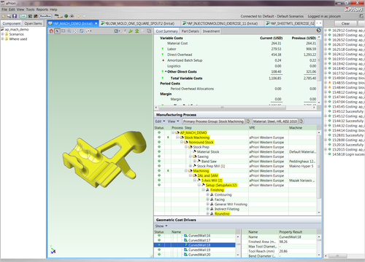The height and width of the screenshot is (262, 365).
Task: Select the CurvedWall:20 row
Action: 195,255
